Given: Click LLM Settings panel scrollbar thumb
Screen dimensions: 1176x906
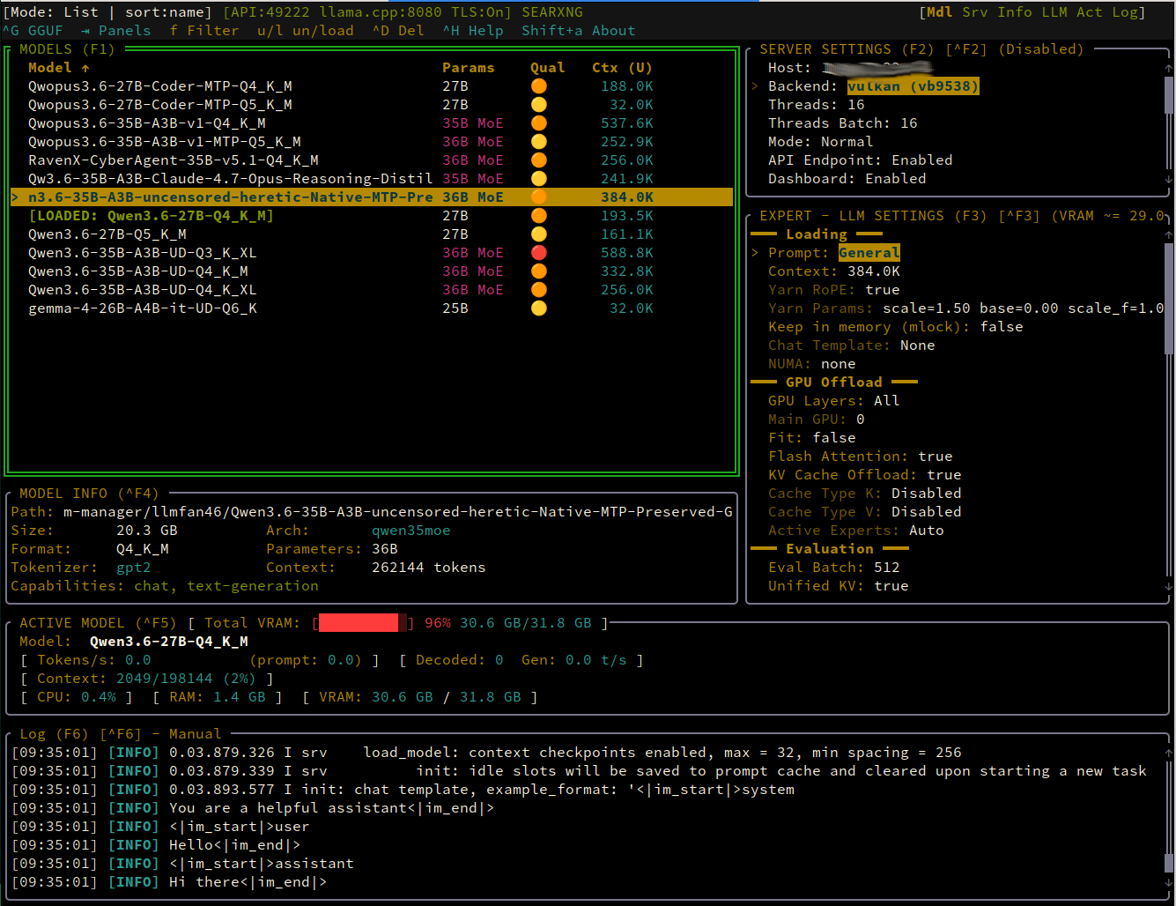Looking at the screenshot, I should click(x=1169, y=300).
